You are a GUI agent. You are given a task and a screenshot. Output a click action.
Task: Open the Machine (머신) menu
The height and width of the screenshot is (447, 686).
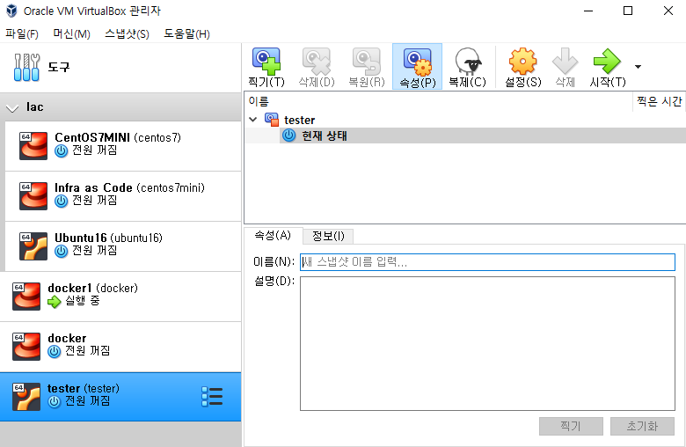pyautogui.click(x=71, y=33)
